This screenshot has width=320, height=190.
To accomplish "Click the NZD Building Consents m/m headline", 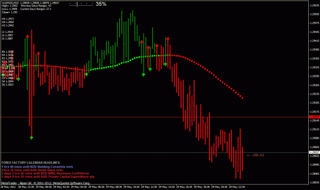I will point(37,167).
